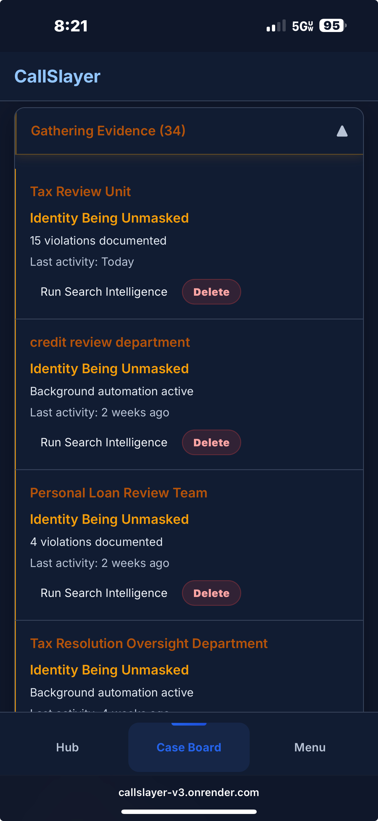The image size is (378, 821).
Task: Tap the clock showing 8:21
Action: pyautogui.click(x=71, y=26)
